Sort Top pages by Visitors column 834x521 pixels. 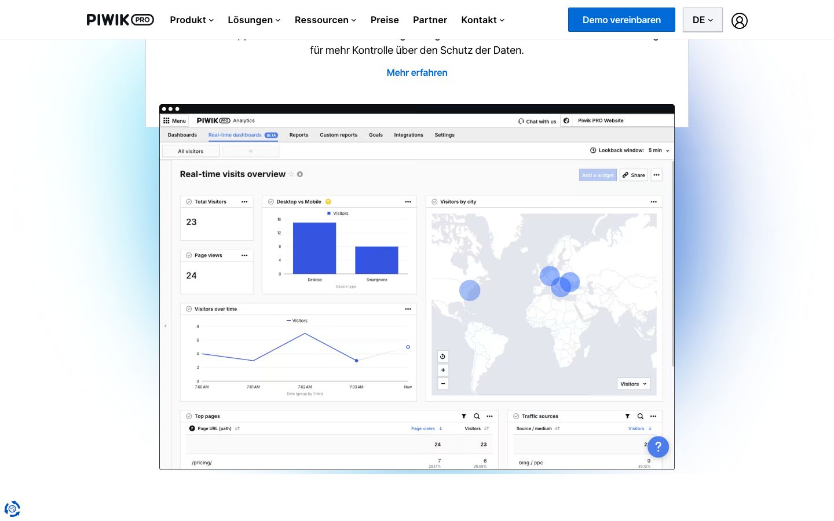point(477,429)
